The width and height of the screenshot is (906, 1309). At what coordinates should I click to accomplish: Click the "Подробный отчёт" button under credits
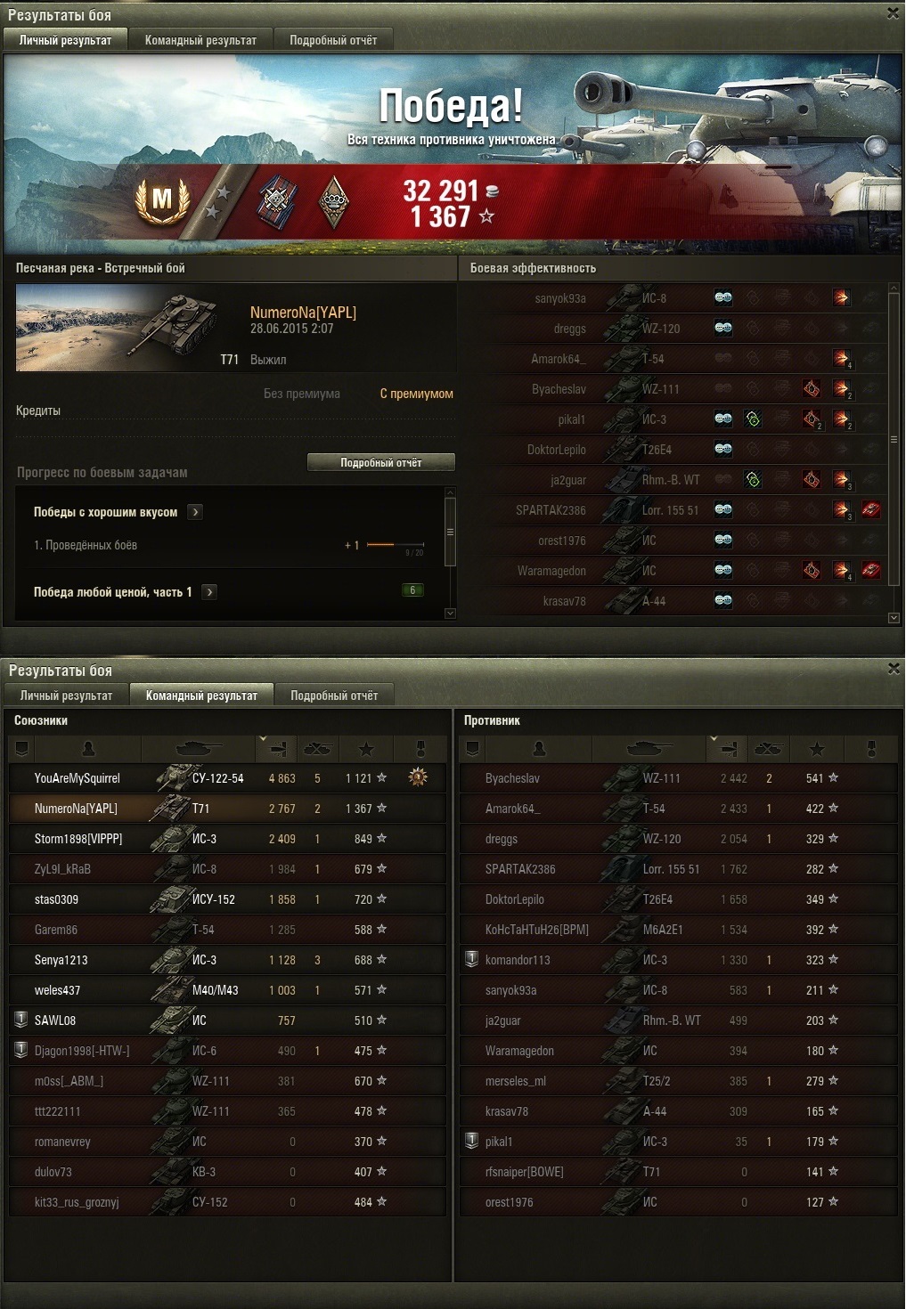point(381,462)
